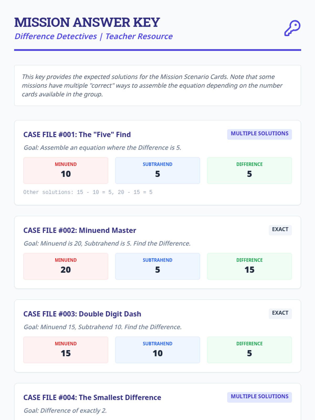Click the Difference 15 box
The width and height of the screenshot is (315, 420).
point(249,266)
